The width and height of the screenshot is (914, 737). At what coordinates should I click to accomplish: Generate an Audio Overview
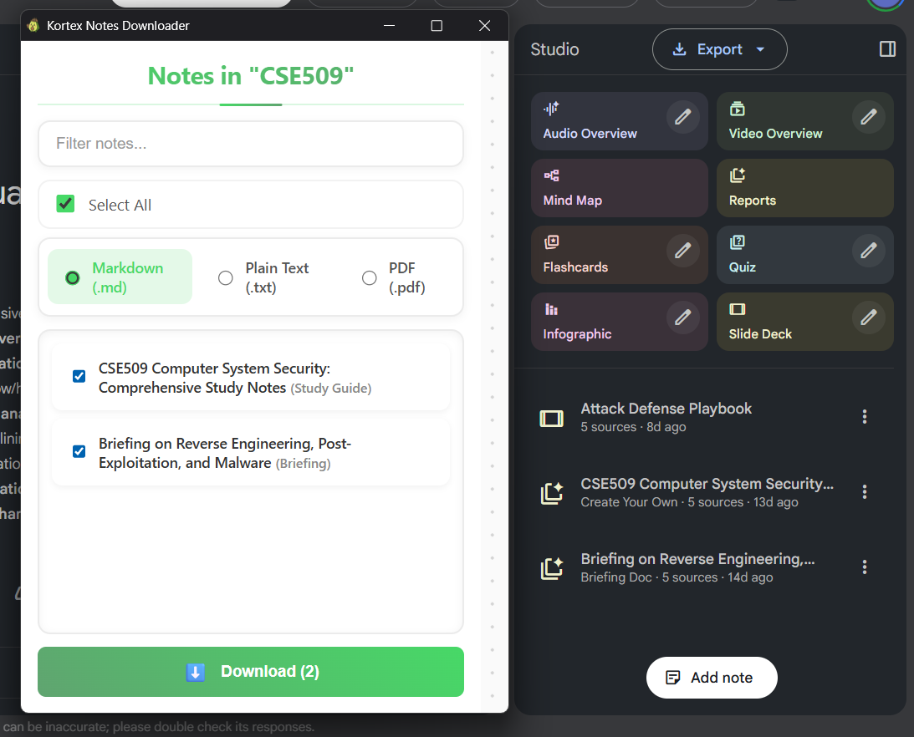pos(619,121)
